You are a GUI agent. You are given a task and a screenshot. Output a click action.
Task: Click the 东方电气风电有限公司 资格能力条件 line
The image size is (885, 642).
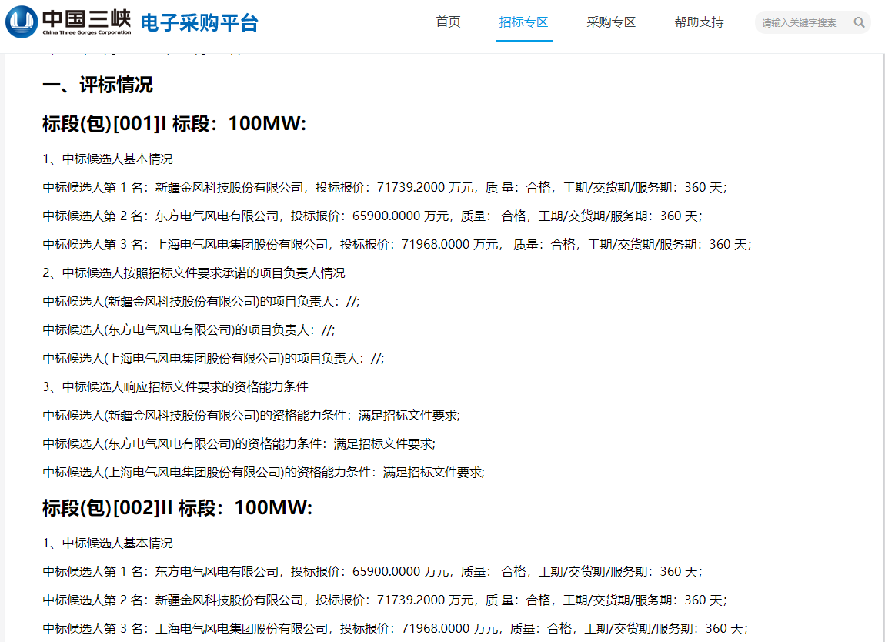pos(239,444)
